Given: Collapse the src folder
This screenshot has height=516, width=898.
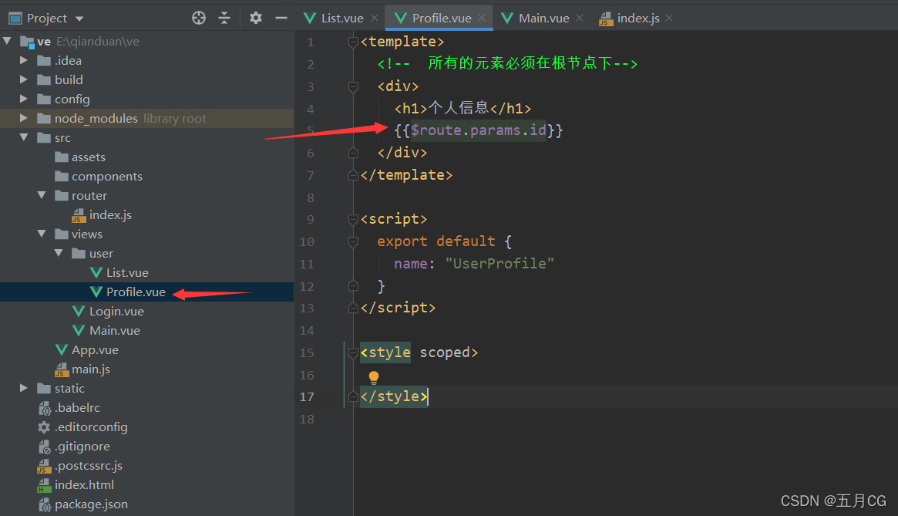Looking at the screenshot, I should (x=23, y=137).
